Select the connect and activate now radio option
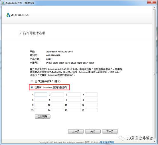Screen dimensions: 158x145 (x=32, y=81)
